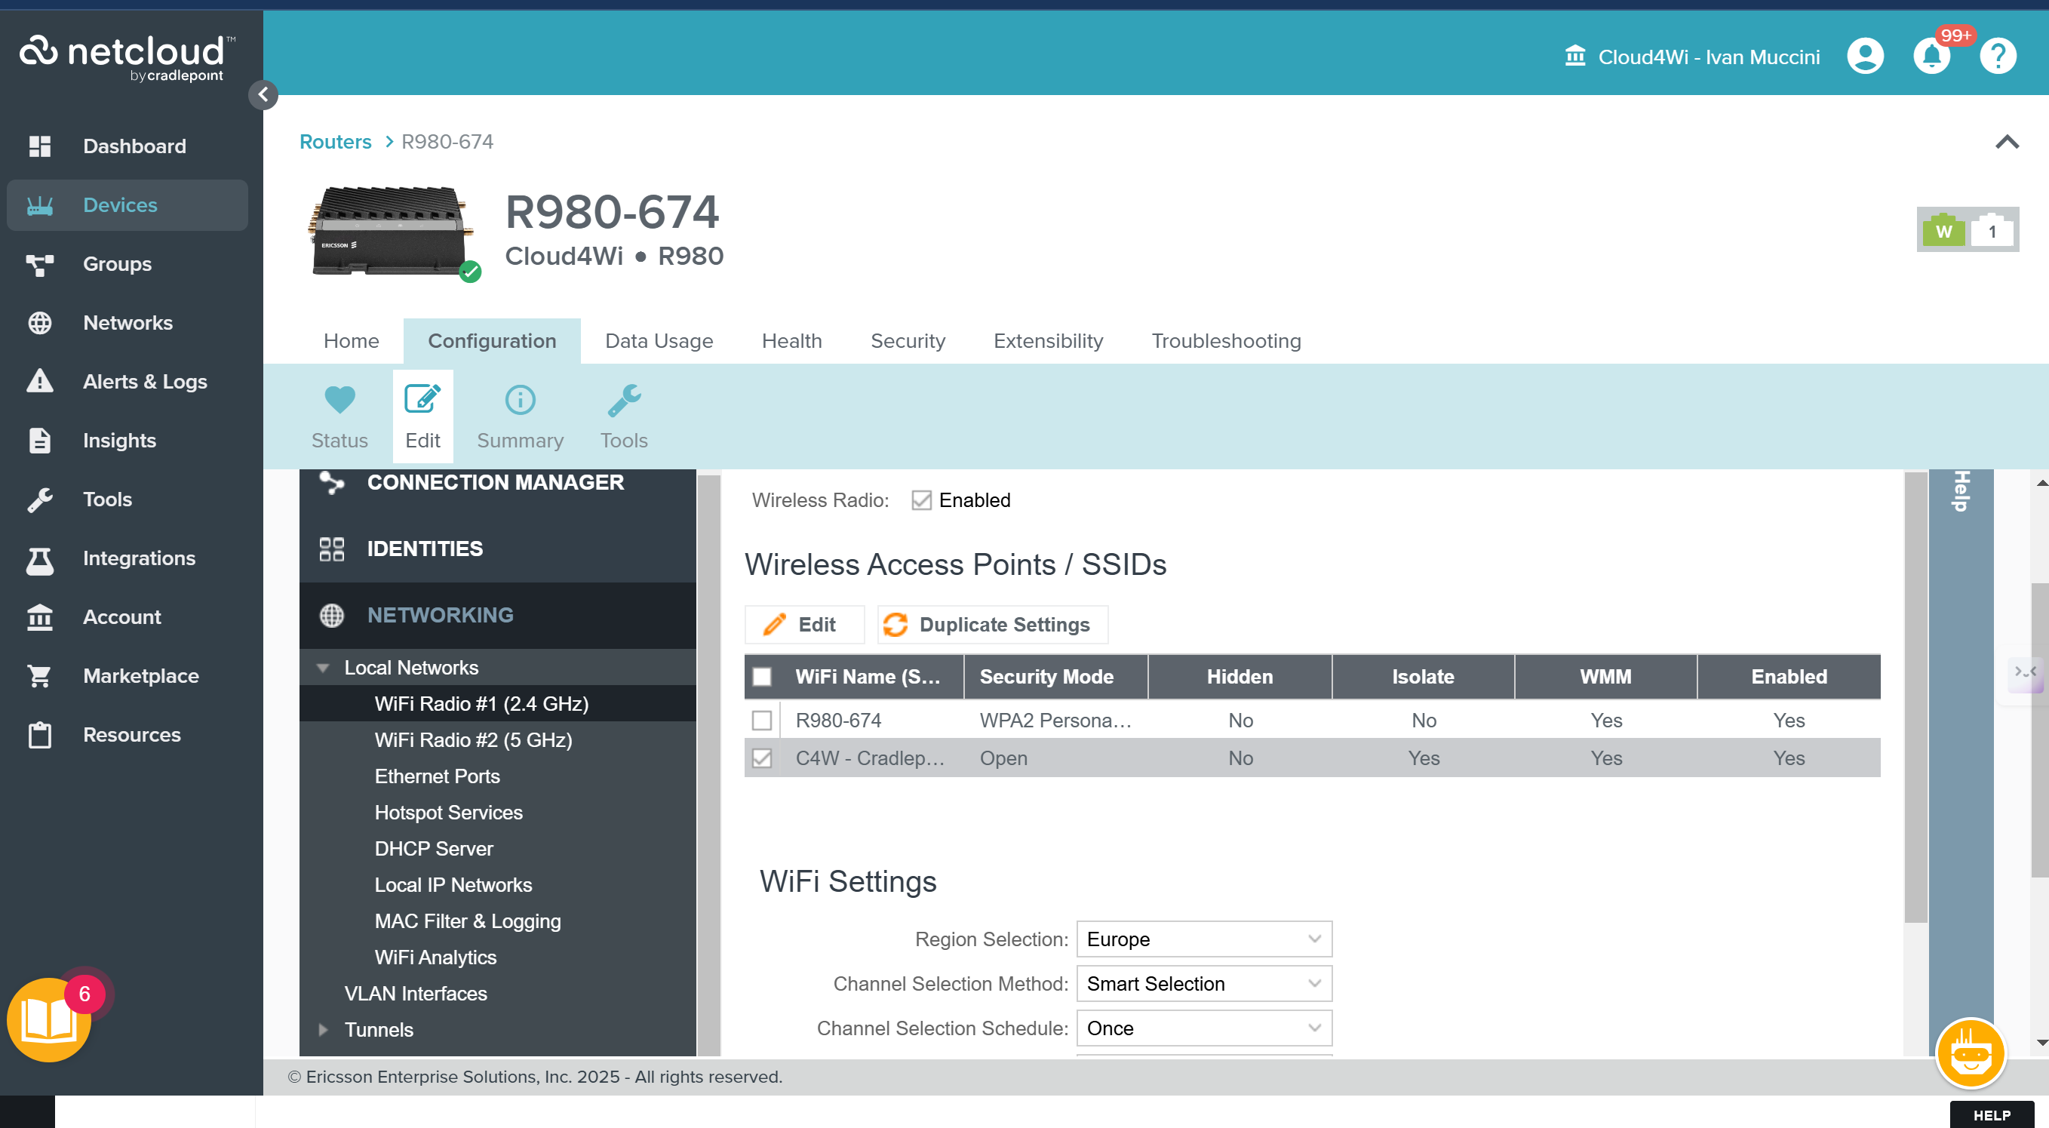Switch to the Troubleshooting tab
2049x1128 pixels.
[x=1226, y=341]
